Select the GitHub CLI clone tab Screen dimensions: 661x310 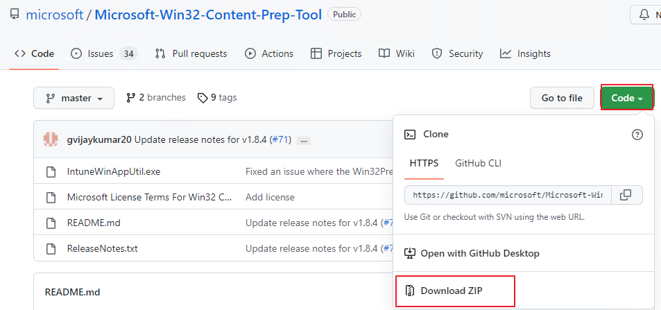[478, 163]
